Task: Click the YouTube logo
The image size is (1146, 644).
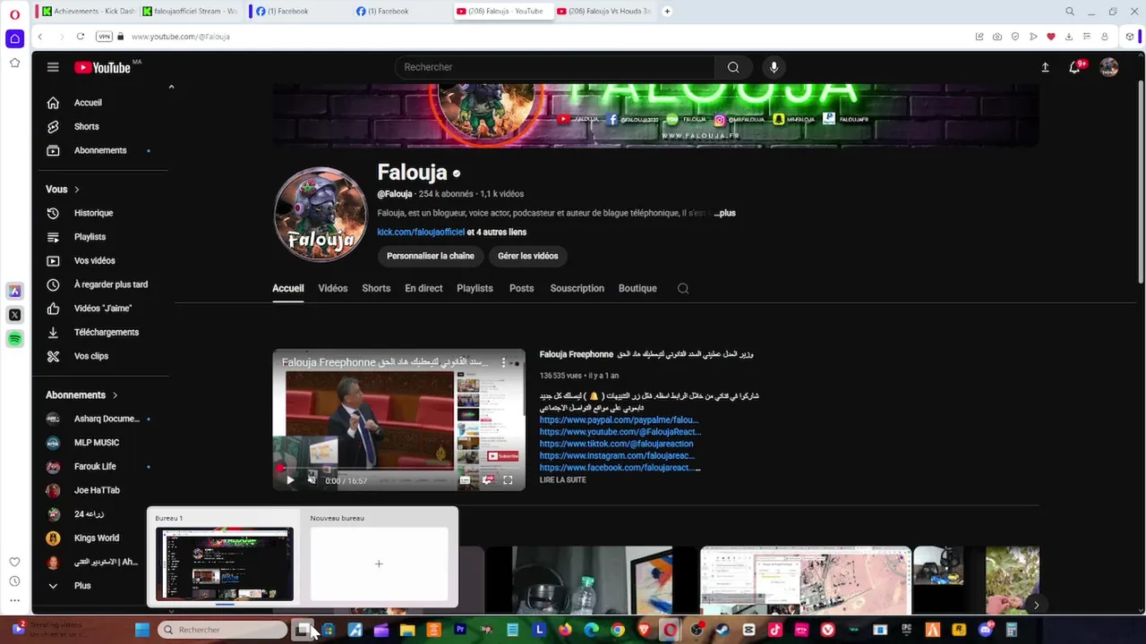Action: click(x=103, y=67)
